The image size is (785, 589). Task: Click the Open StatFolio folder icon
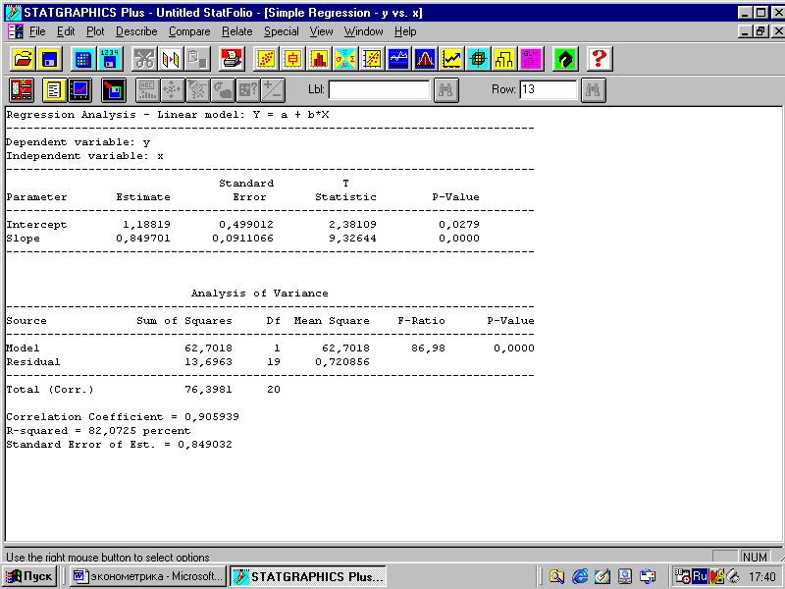point(23,59)
